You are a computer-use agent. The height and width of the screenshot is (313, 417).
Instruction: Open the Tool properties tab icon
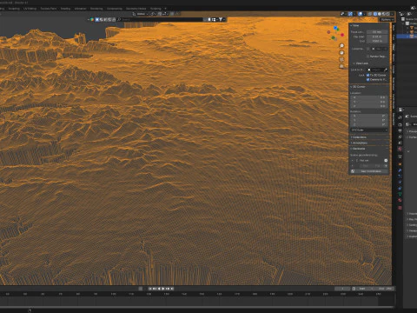(x=400, y=117)
